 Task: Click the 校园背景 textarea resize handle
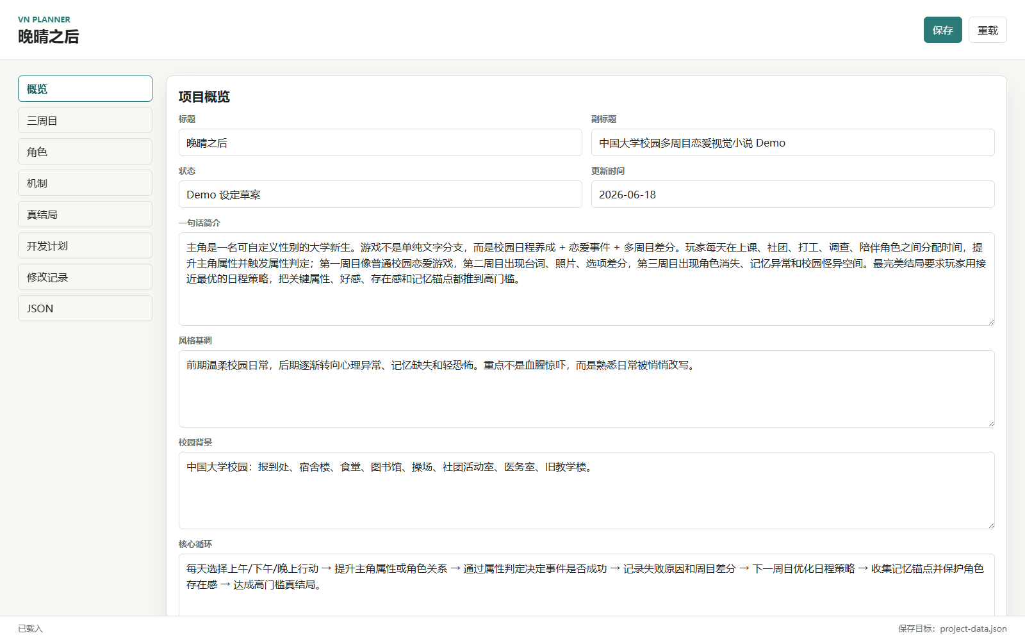990,525
